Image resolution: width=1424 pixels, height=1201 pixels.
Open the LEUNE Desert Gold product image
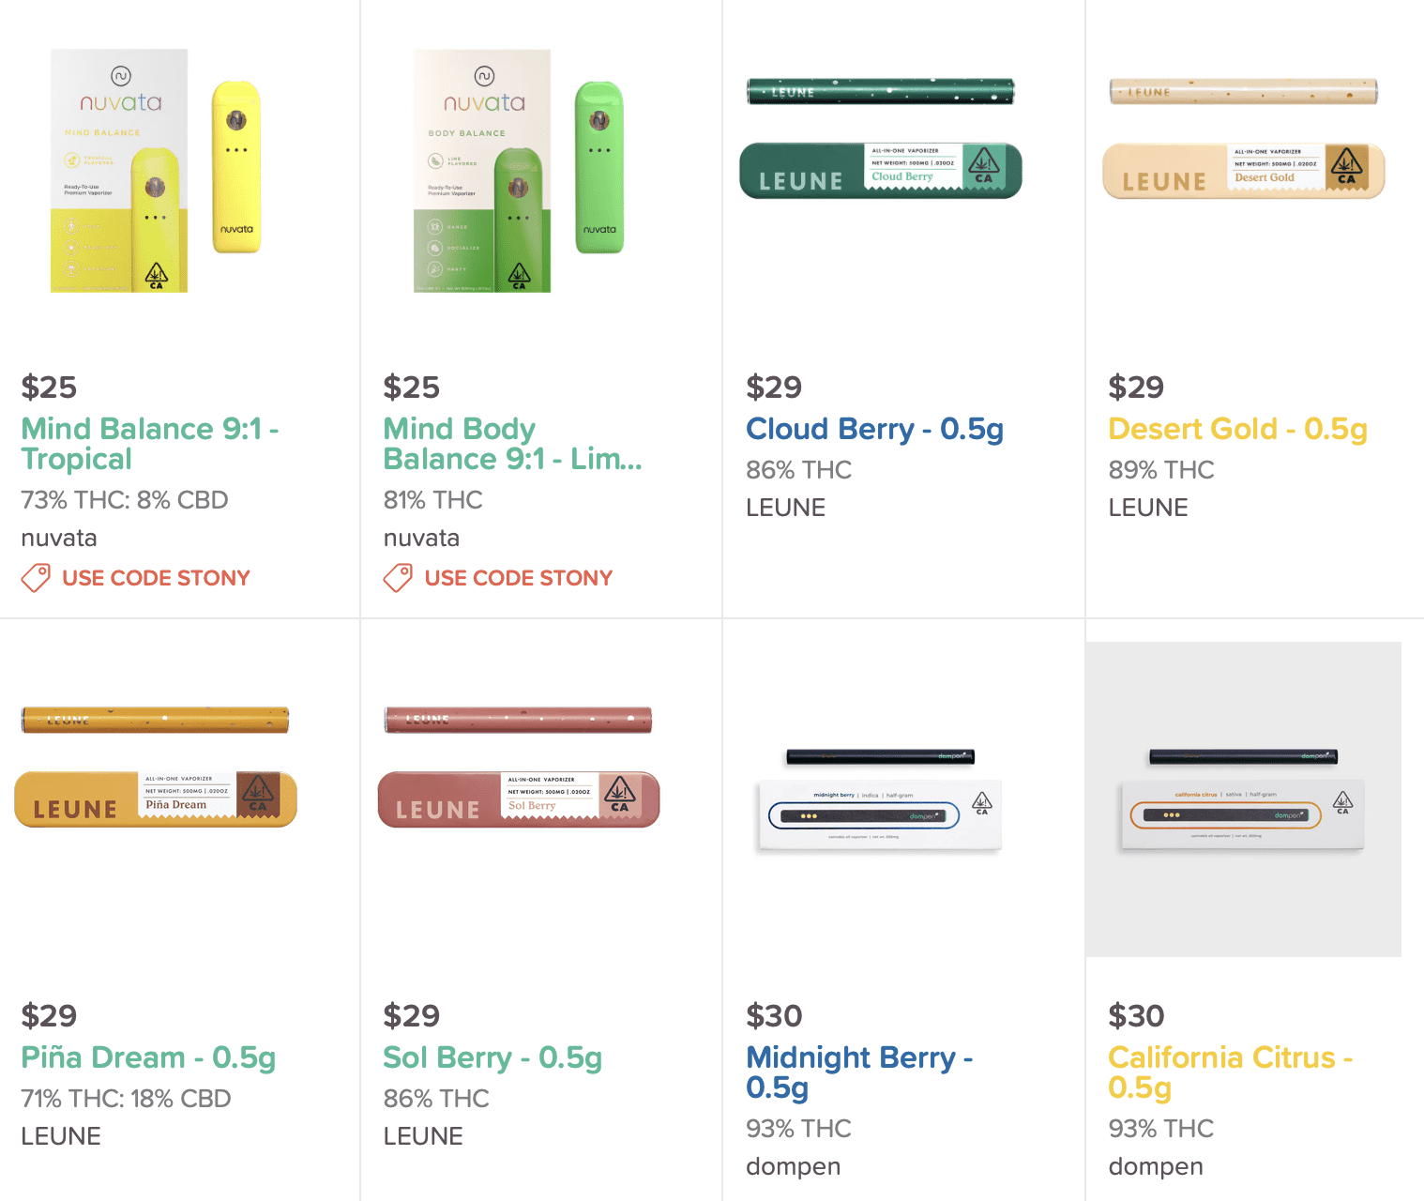(x=1244, y=139)
